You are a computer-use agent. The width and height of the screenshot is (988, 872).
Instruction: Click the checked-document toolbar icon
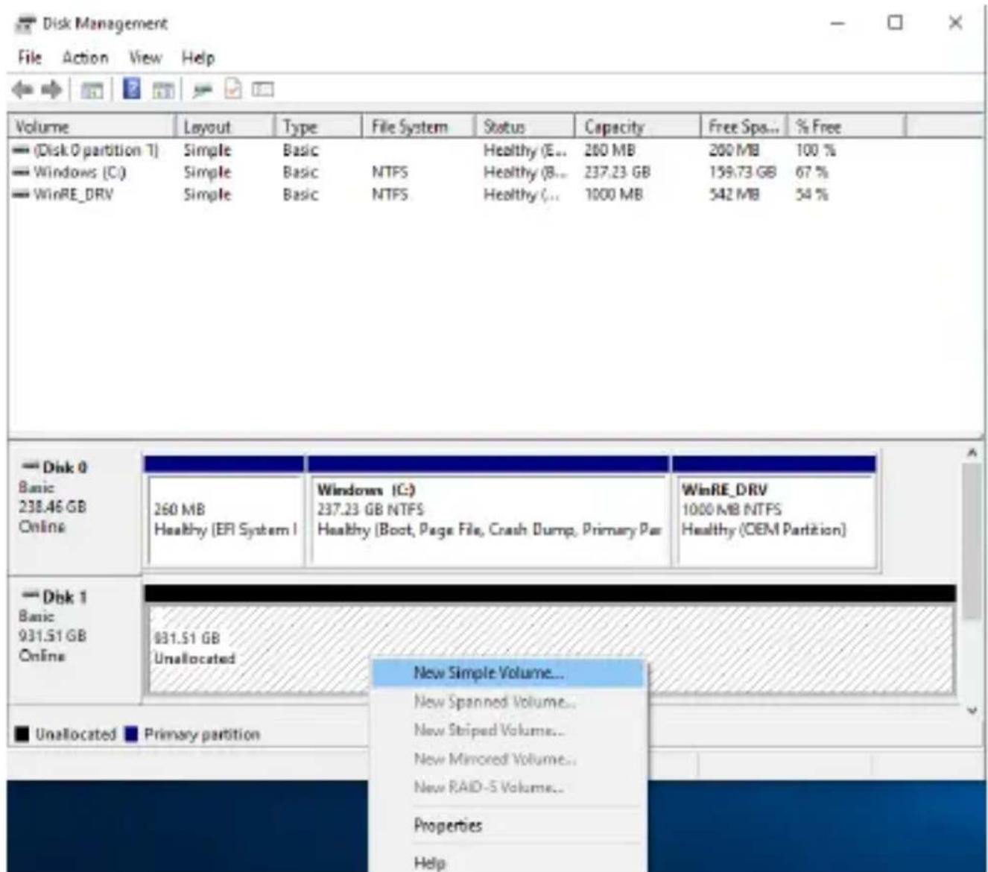coord(233,89)
